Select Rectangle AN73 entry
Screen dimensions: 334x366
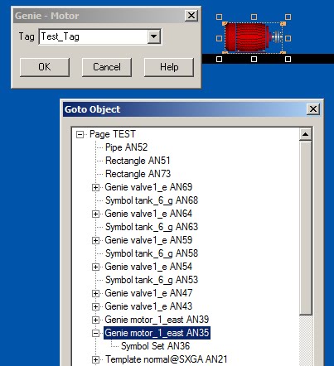(138, 174)
